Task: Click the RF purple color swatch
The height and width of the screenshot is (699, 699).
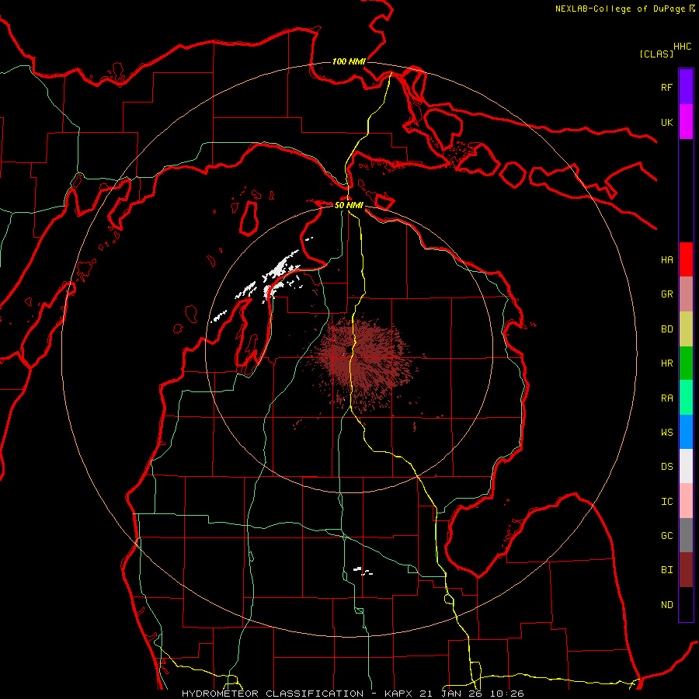Action: 686,87
